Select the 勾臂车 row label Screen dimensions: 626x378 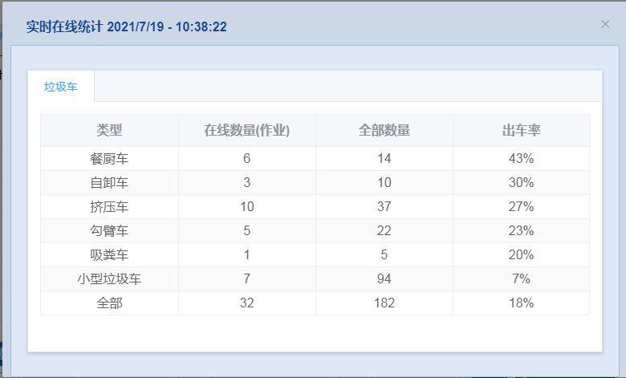point(109,230)
